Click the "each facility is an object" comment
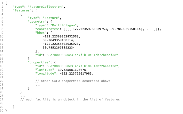The height and width of the screenshot is (114, 183). [70, 99]
